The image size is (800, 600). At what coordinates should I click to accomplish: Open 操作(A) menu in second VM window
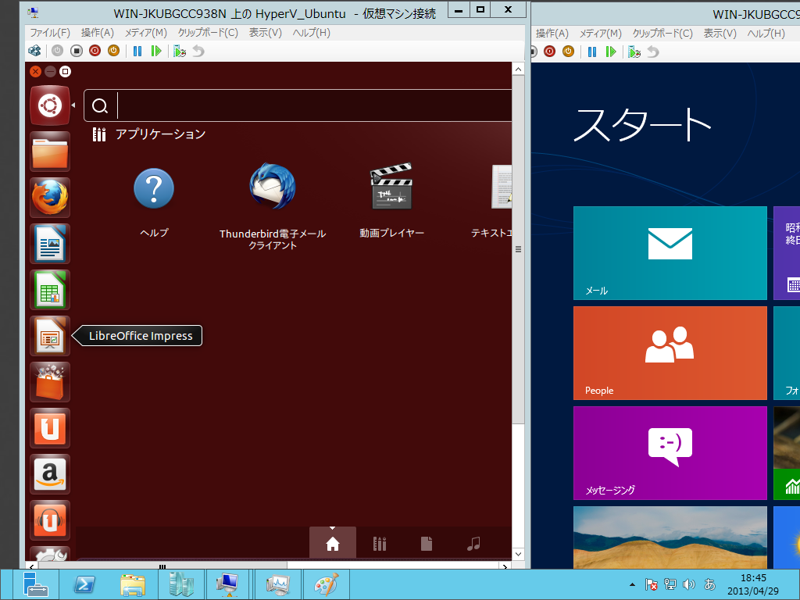pyautogui.click(x=552, y=33)
